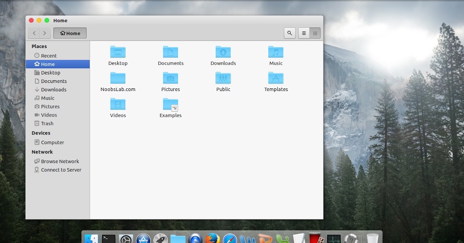Maximize the Home window with the green button
This screenshot has height=243, width=464.
(47, 20)
